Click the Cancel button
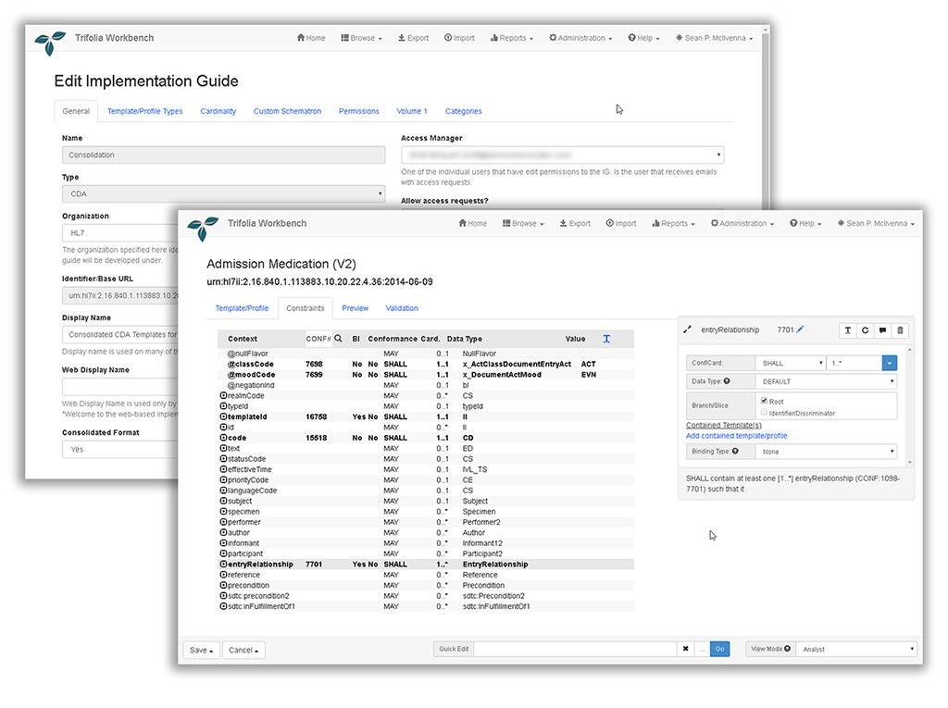 (243, 650)
